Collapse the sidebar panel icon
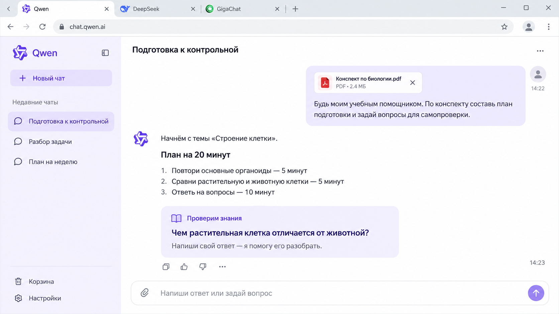559x314 pixels. [105, 53]
